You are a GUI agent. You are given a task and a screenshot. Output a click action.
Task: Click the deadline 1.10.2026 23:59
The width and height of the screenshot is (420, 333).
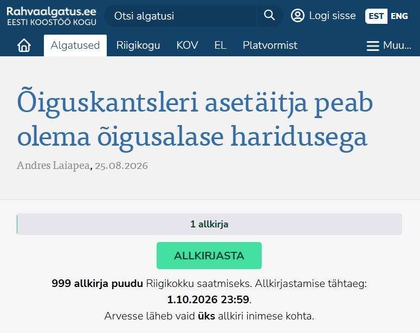coord(208,299)
